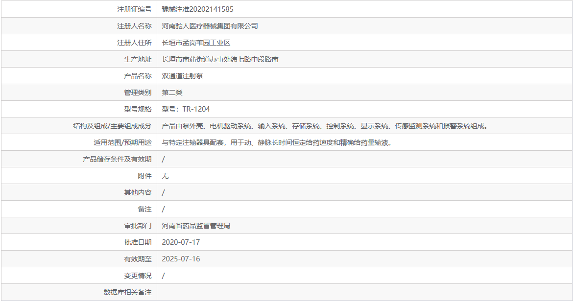Viewport: 575px width, 303px height.
Task: Click the label 注册人名称
Action: 134,26
